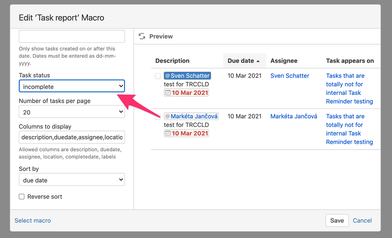The image size is (392, 238).
Task: Click into Columns to display field
Action: coord(72,137)
